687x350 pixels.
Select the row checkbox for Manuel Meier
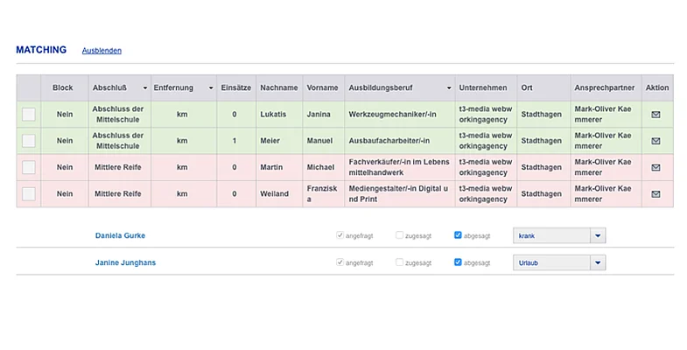coord(29,141)
